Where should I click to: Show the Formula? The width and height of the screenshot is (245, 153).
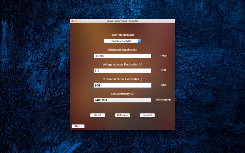point(147,115)
